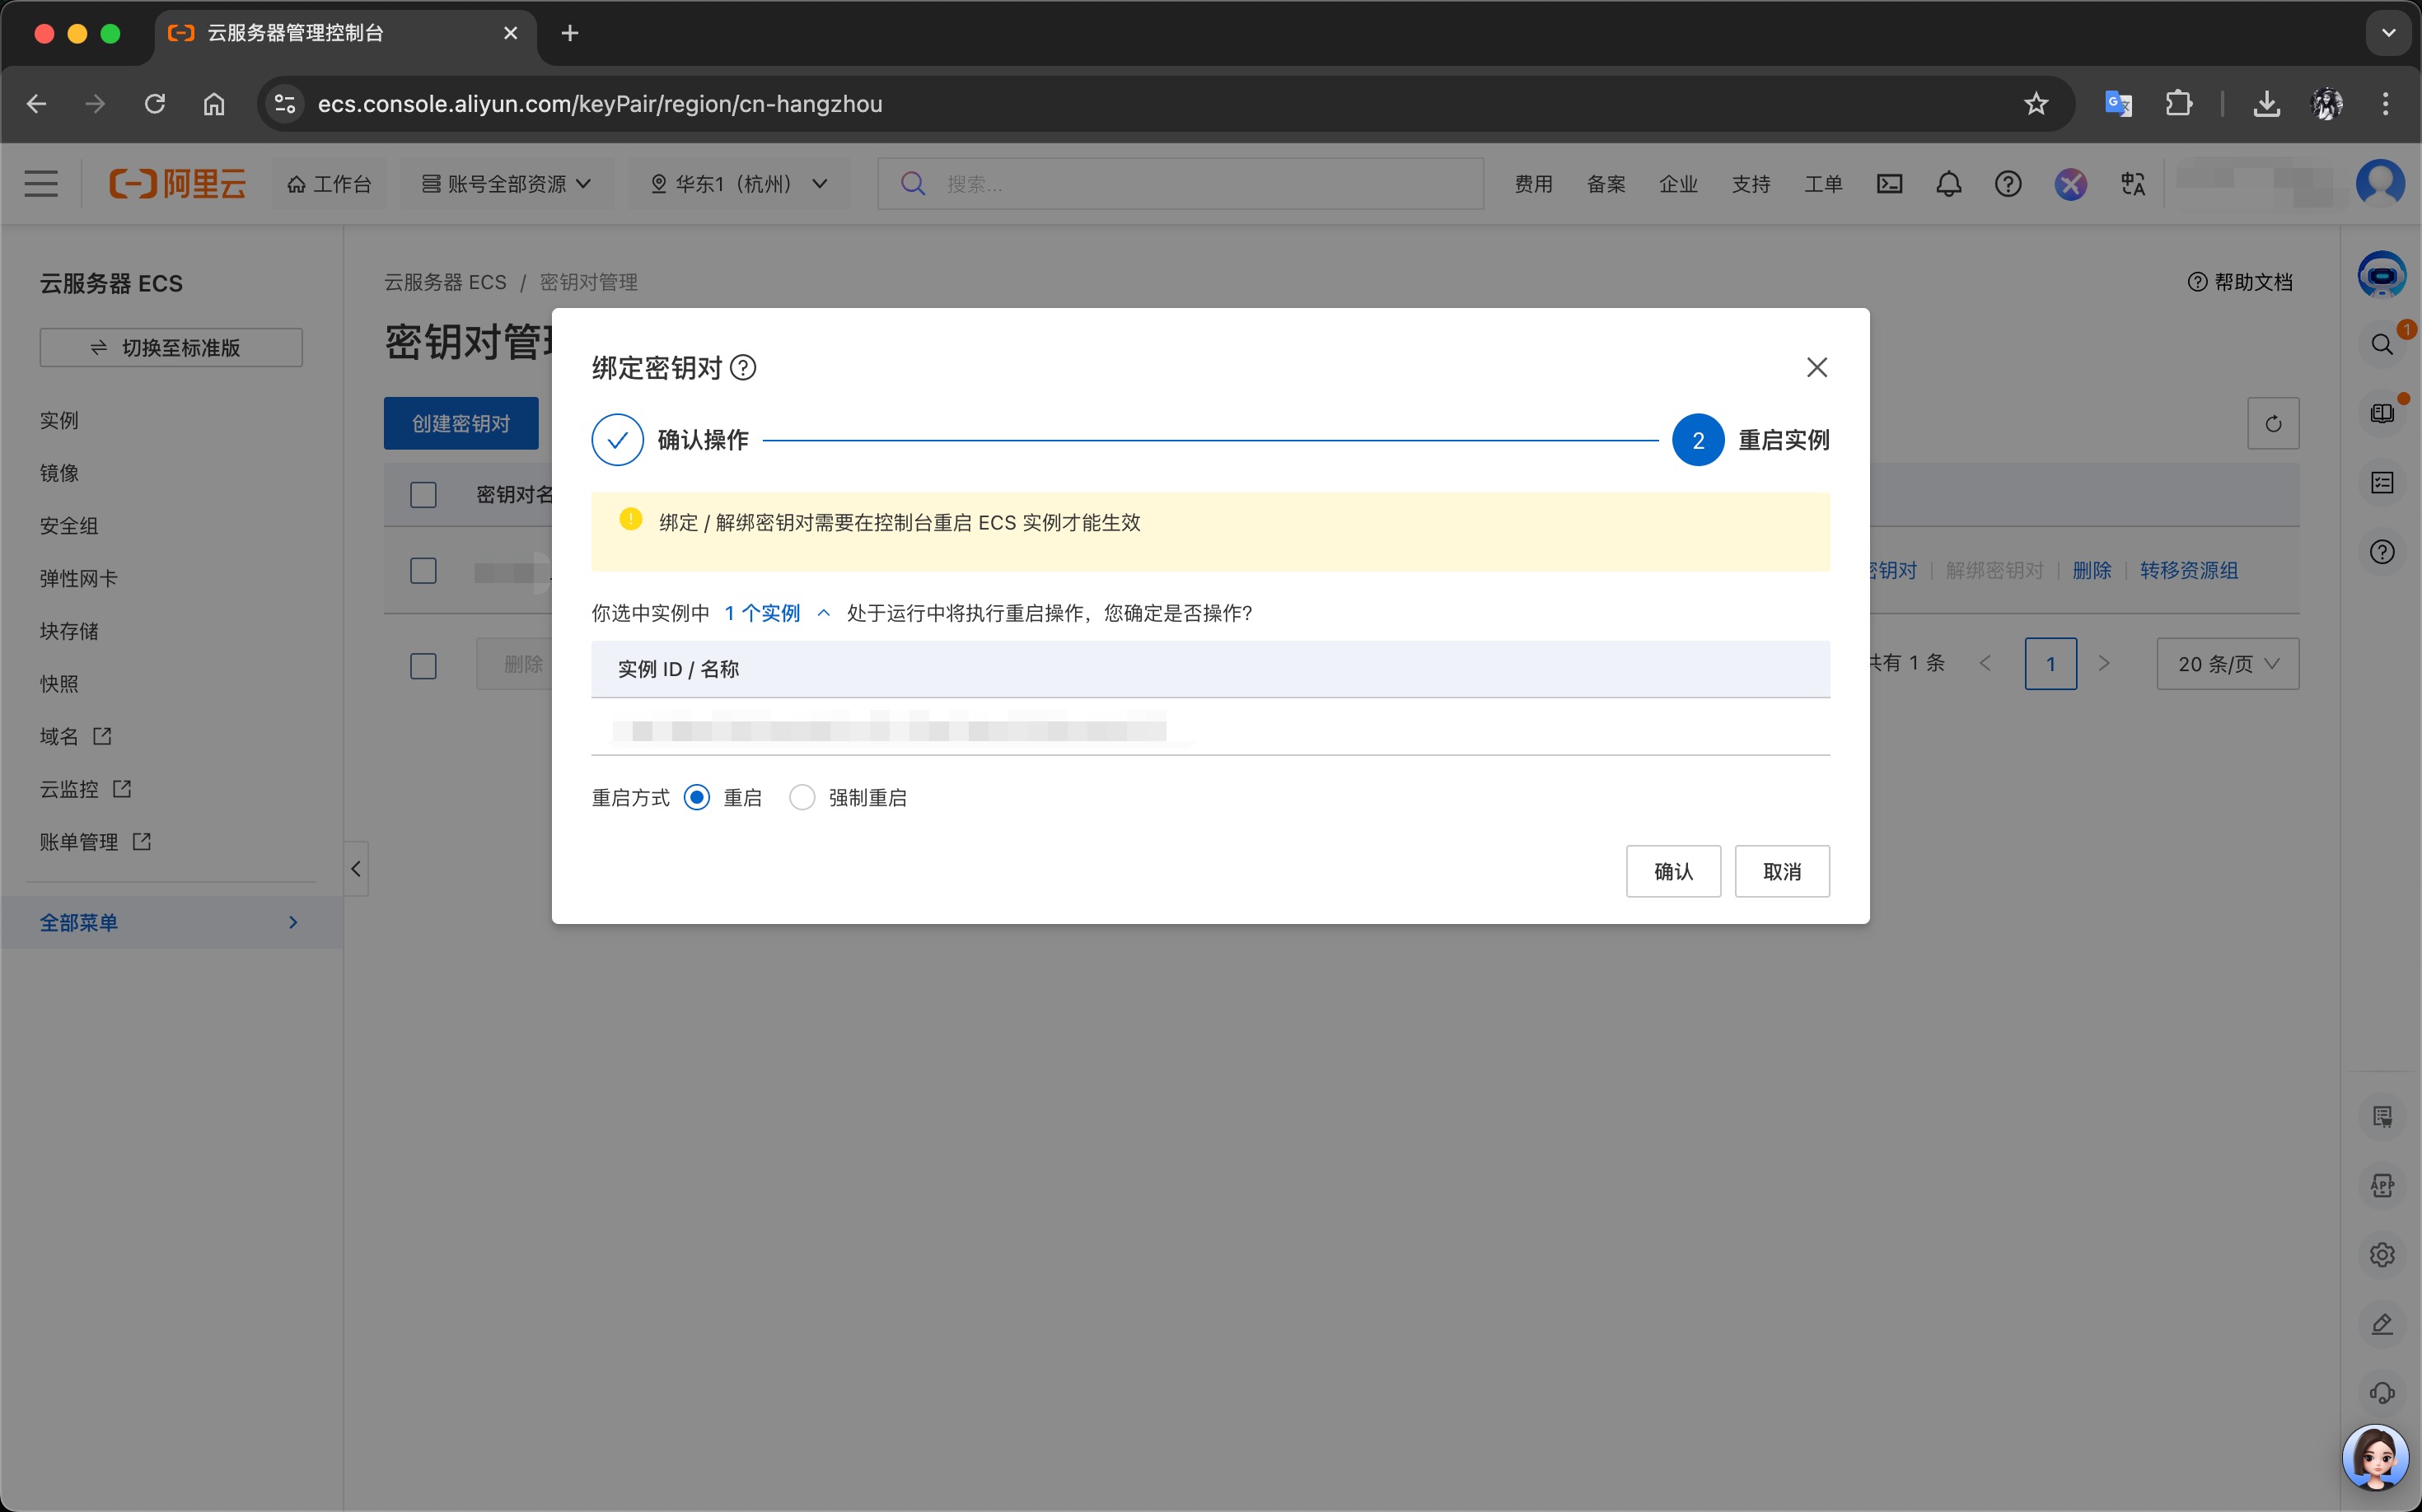2422x1512 pixels.
Task: Close the 绑定密钥对 dialog with X
Action: click(1816, 368)
